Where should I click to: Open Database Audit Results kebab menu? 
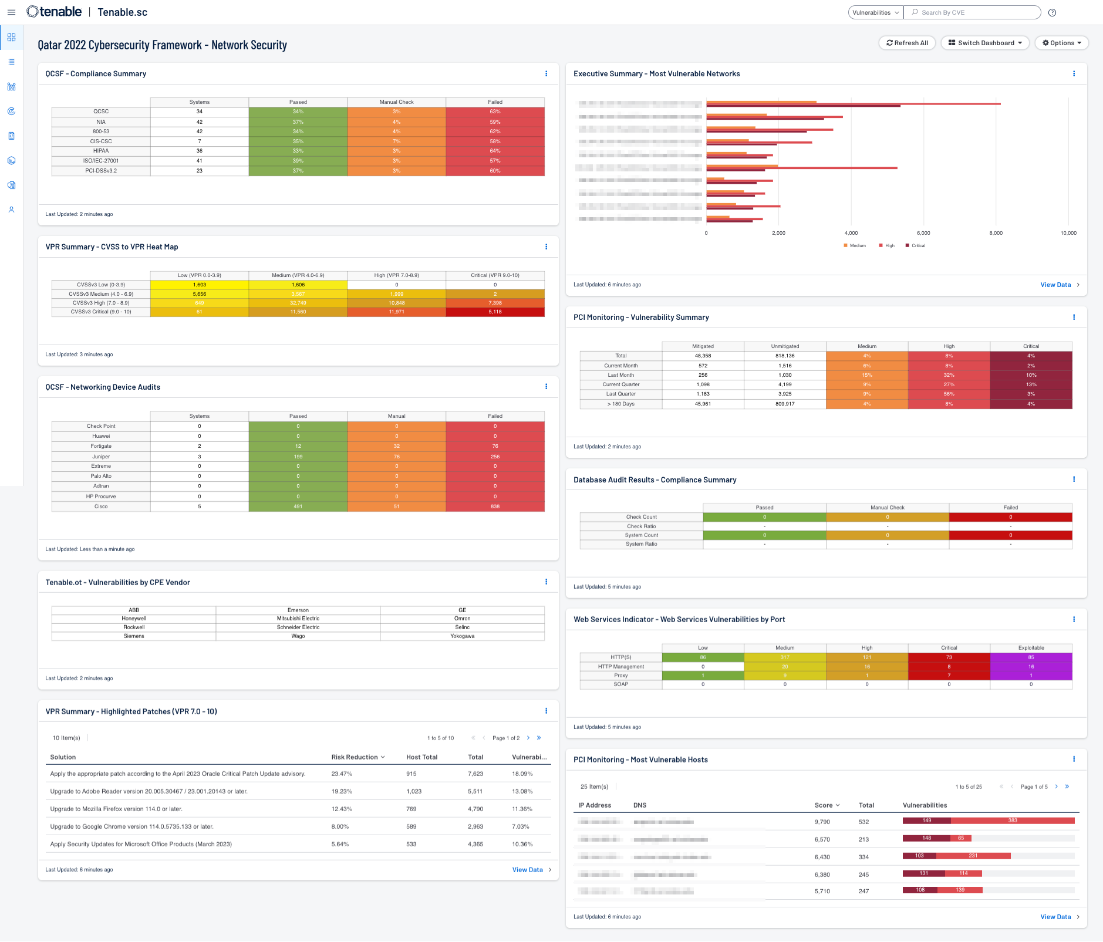point(1074,480)
